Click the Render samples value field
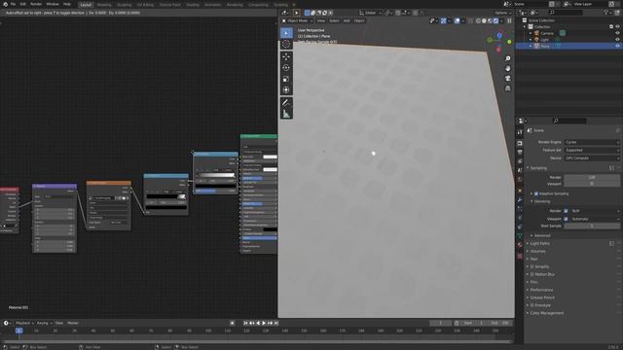This screenshot has height=350, width=623. (x=592, y=177)
